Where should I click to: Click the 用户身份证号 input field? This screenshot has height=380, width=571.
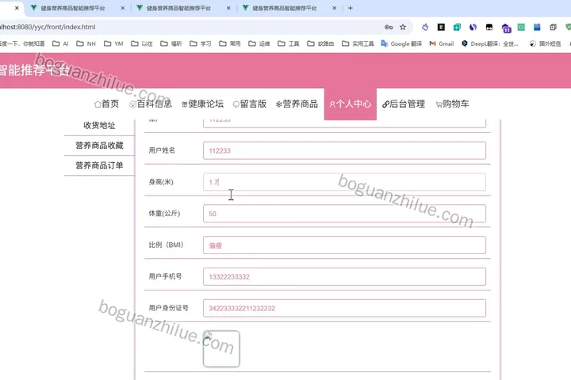coord(344,309)
